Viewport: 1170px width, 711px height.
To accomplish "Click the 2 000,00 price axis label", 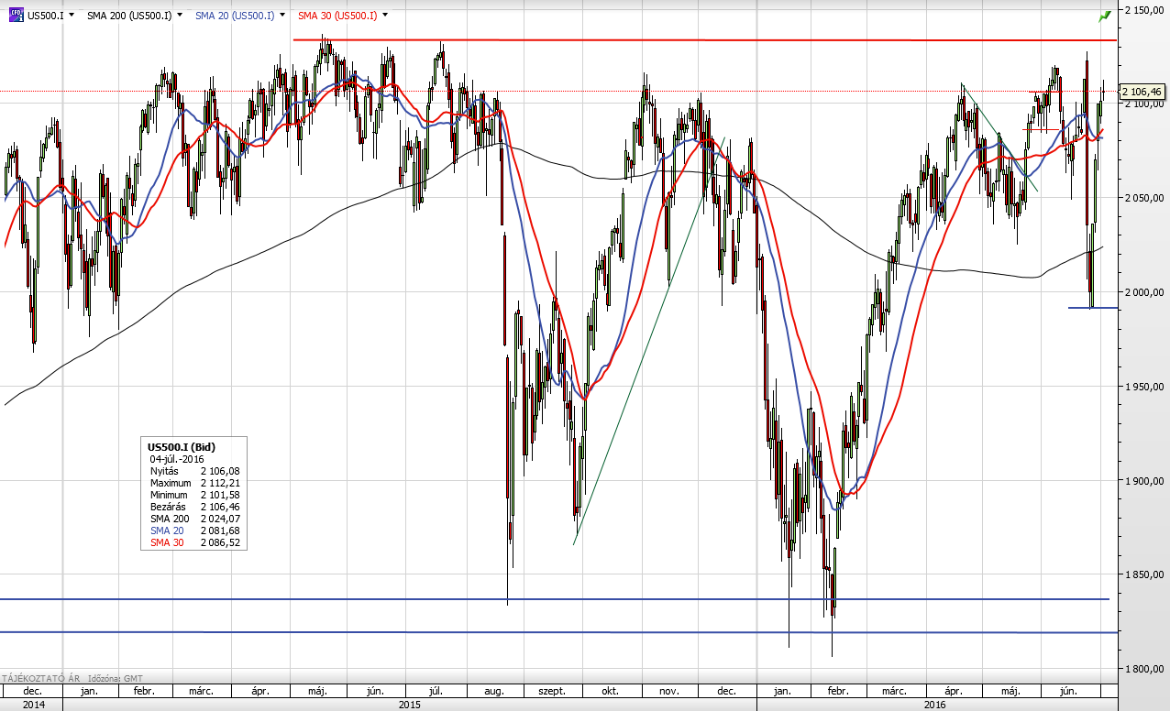I will [1143, 292].
